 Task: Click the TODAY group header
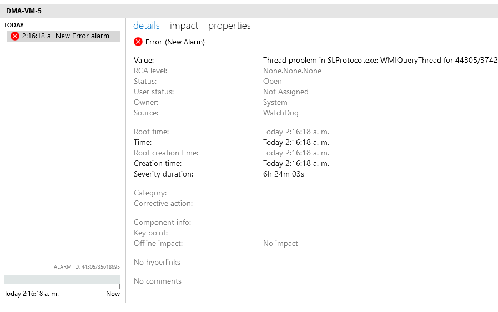(14, 25)
